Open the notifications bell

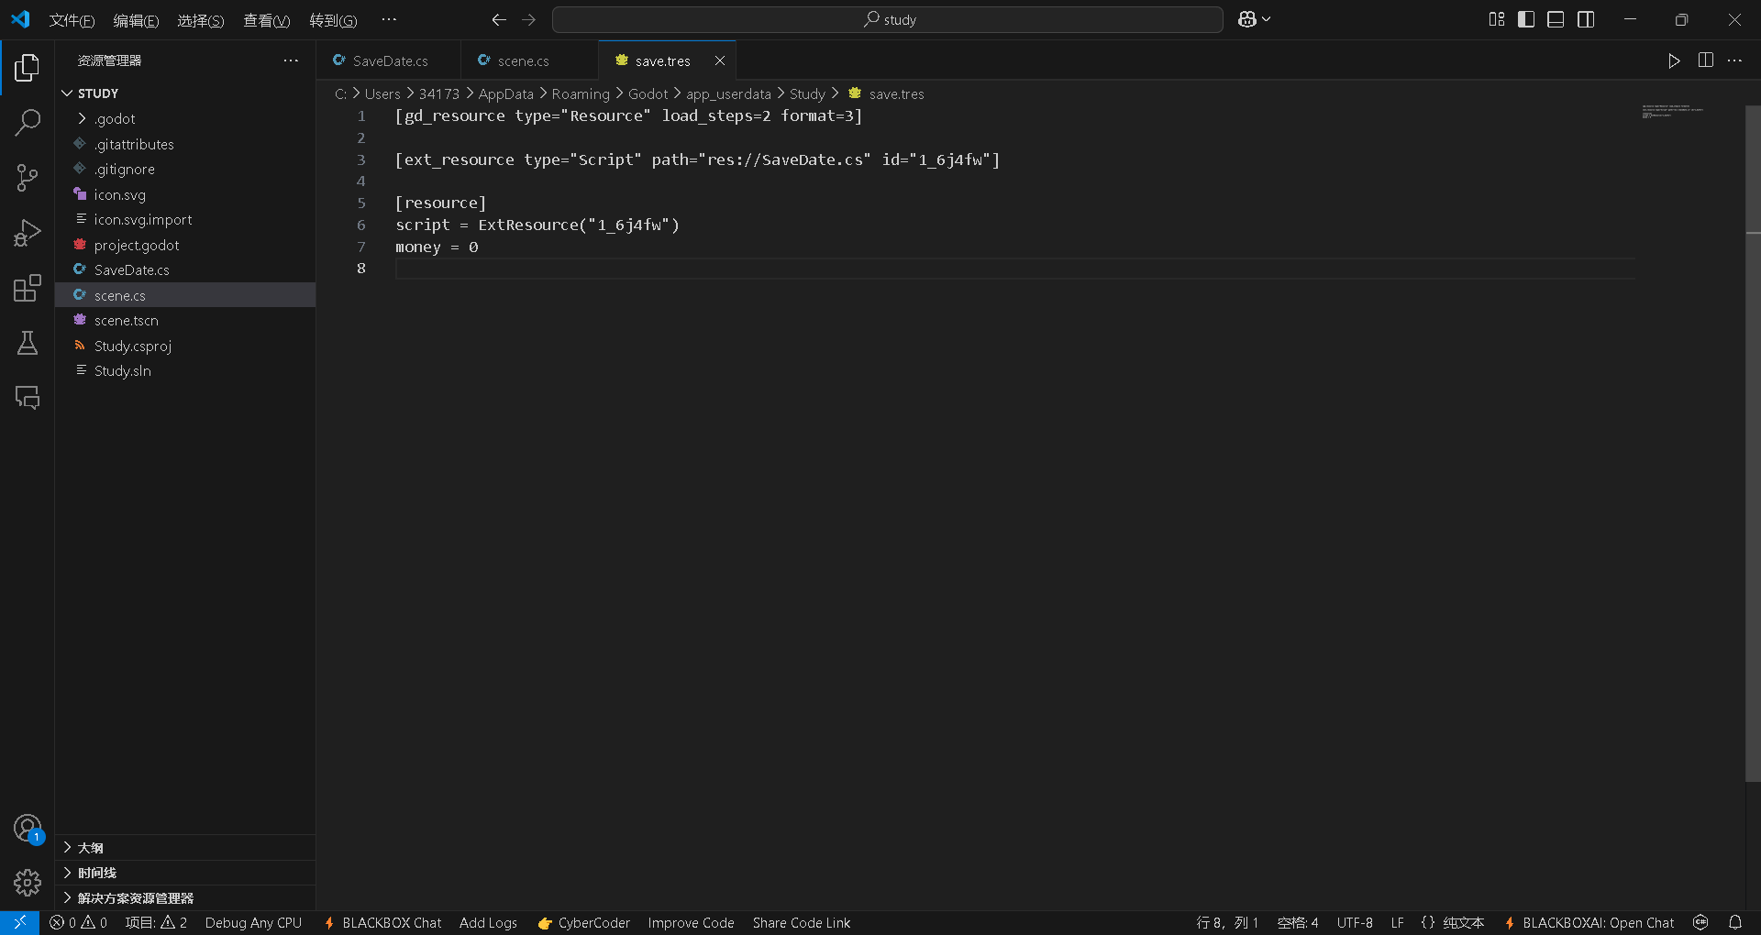(1735, 922)
